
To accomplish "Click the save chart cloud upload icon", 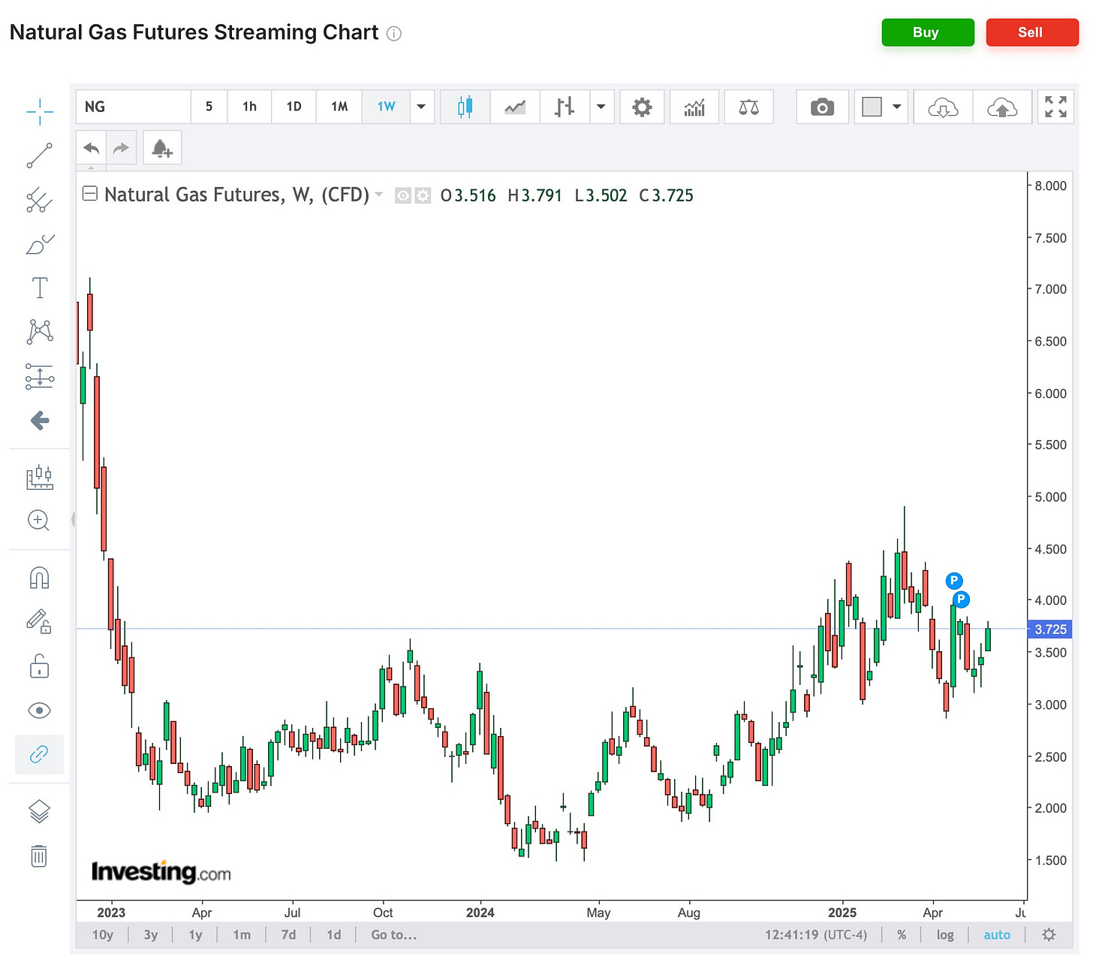I will (1002, 107).
